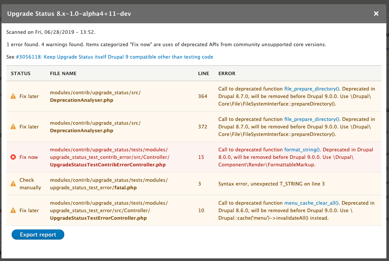Image resolution: width=389 pixels, height=261 pixels.
Task: Click warning icon beside Check manually
Action: coord(13,184)
